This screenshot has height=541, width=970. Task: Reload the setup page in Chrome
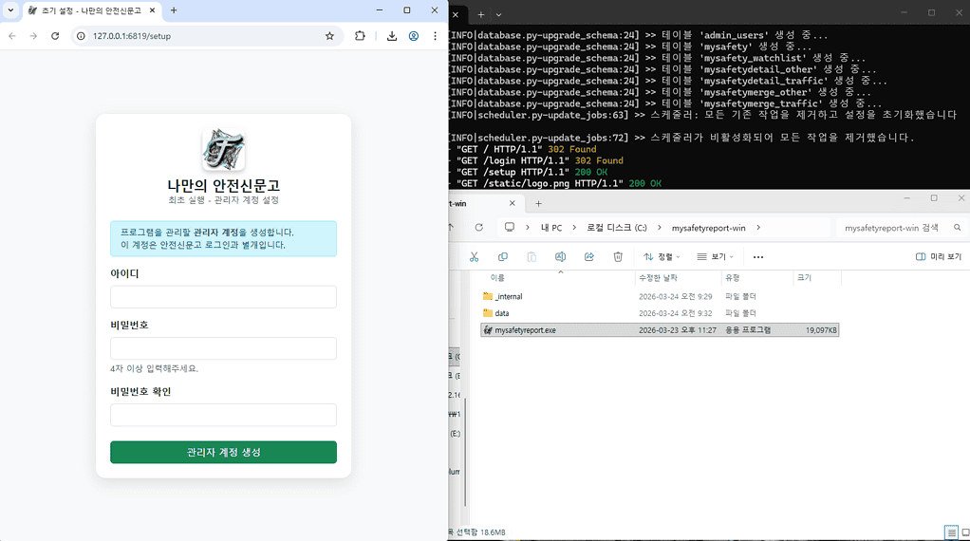[55, 36]
